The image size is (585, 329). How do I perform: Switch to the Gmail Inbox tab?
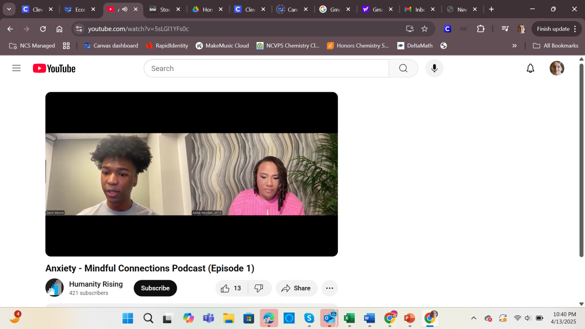(x=420, y=9)
